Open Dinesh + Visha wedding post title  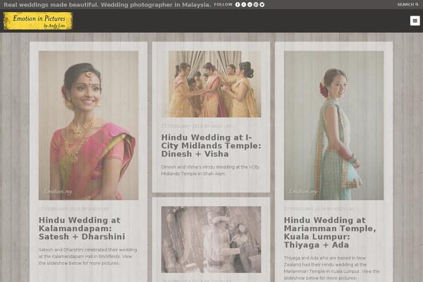211,146
